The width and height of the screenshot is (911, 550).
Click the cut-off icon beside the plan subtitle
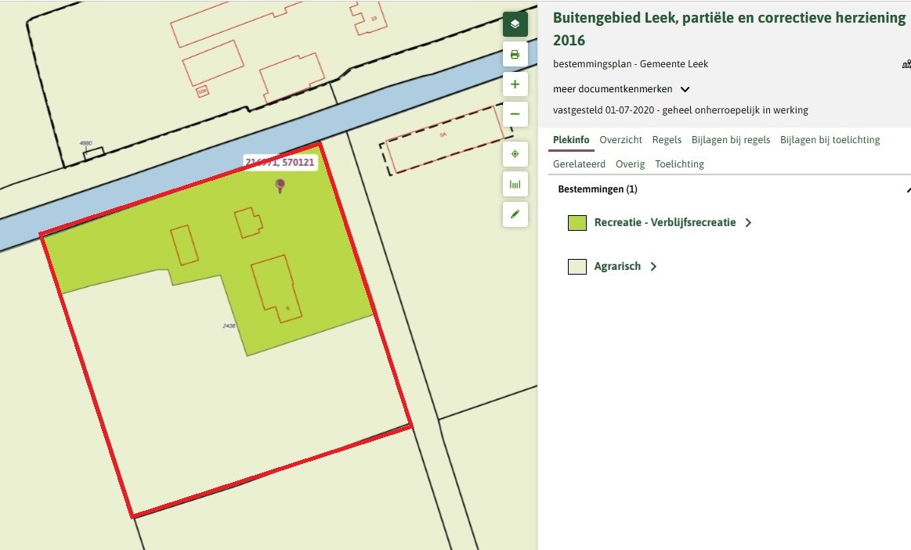pyautogui.click(x=906, y=64)
